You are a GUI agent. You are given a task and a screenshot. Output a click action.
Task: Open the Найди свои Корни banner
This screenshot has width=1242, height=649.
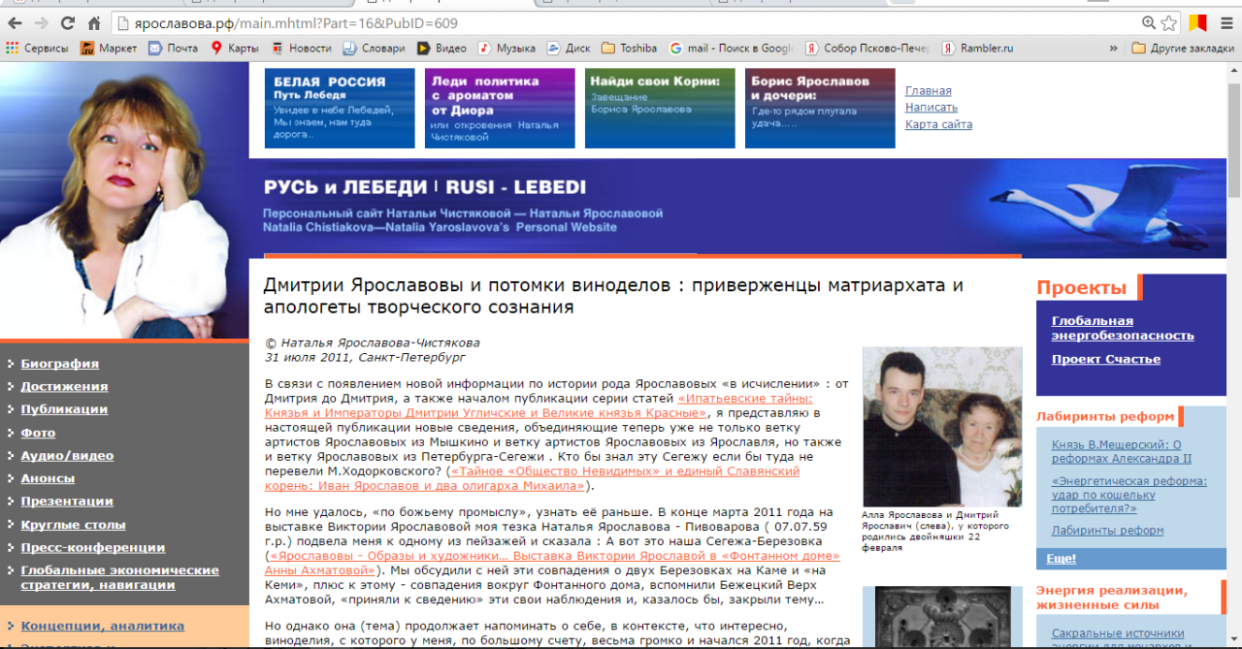(660, 108)
